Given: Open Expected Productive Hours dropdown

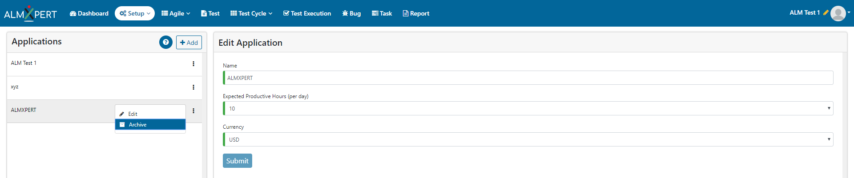Looking at the screenshot, I should (x=528, y=108).
